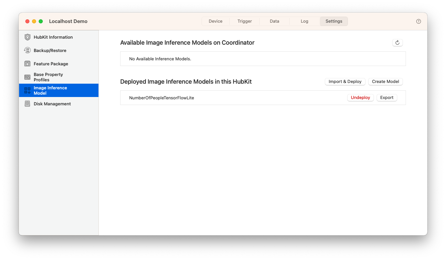This screenshot has width=446, height=260.
Task: Click Import & Deploy
Action: point(345,81)
